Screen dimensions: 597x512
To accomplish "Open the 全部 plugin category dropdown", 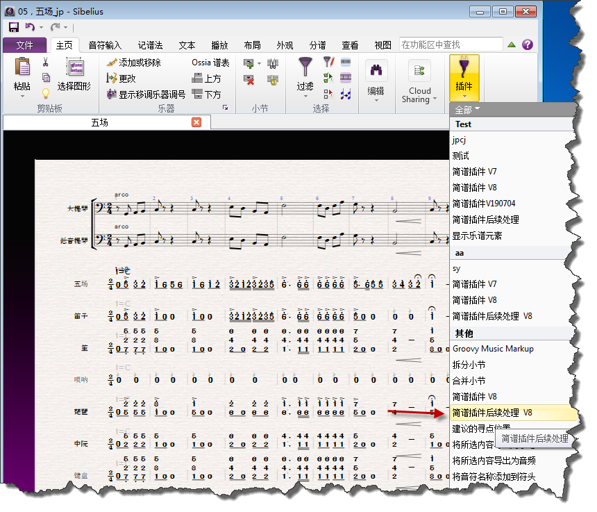I will (x=467, y=110).
